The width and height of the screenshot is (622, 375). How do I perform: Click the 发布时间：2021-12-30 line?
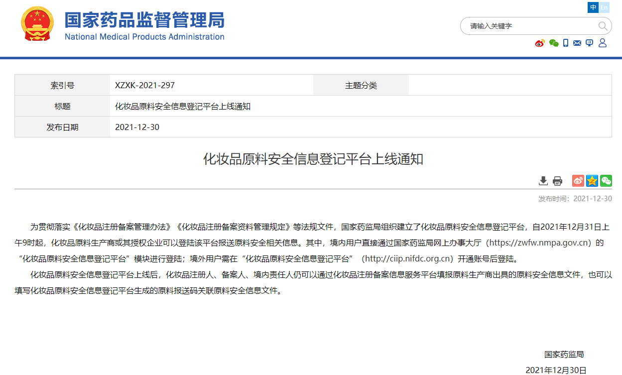tap(575, 199)
